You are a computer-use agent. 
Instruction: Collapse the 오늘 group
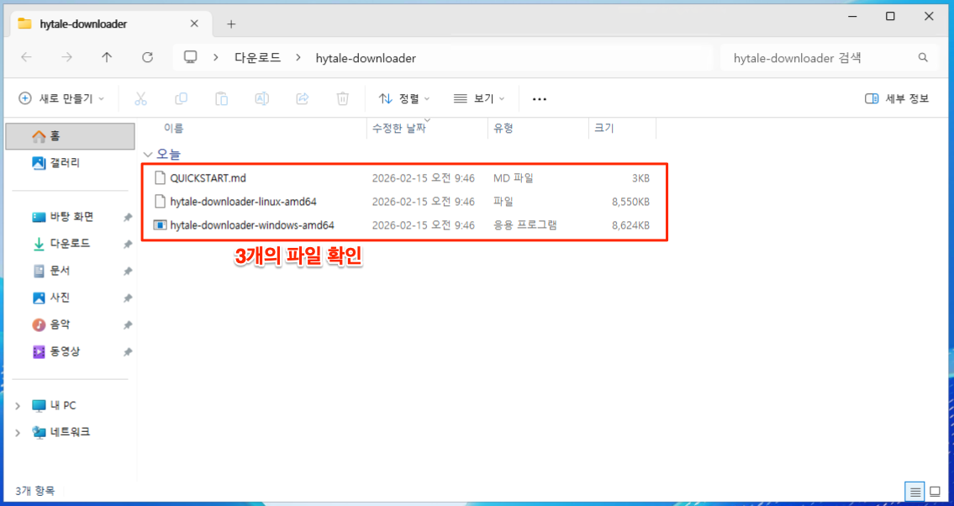coord(147,155)
